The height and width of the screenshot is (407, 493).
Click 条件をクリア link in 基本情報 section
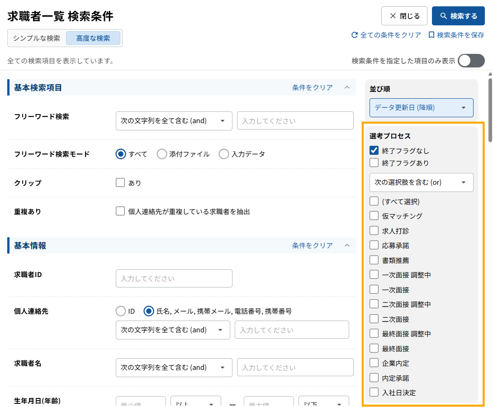[x=312, y=245]
